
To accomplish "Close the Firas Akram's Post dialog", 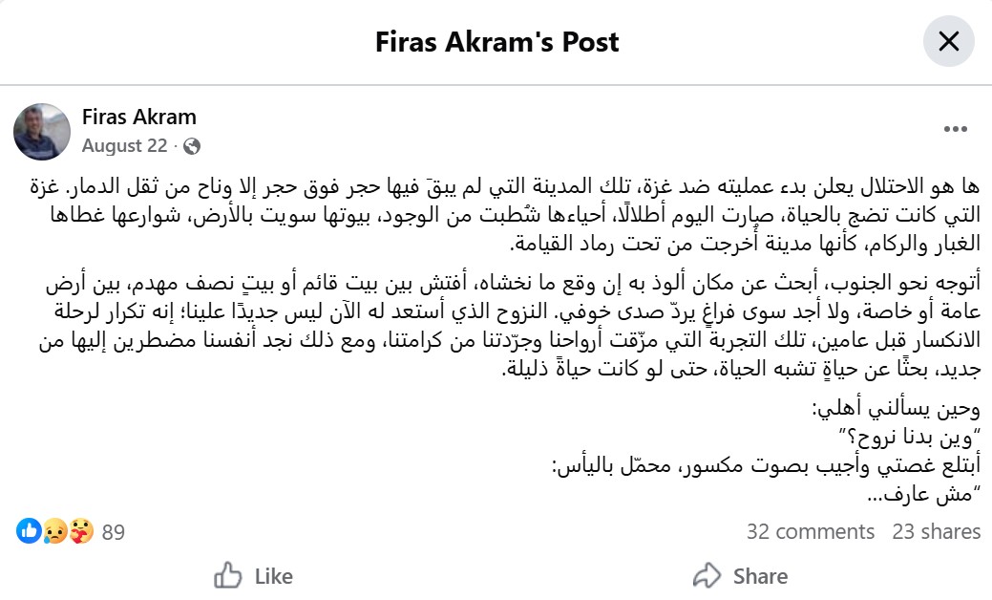I will [x=948, y=42].
